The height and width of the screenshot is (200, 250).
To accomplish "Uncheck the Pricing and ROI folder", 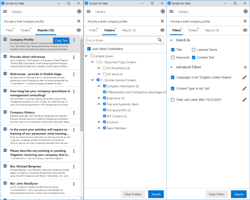I will tap(105, 110).
